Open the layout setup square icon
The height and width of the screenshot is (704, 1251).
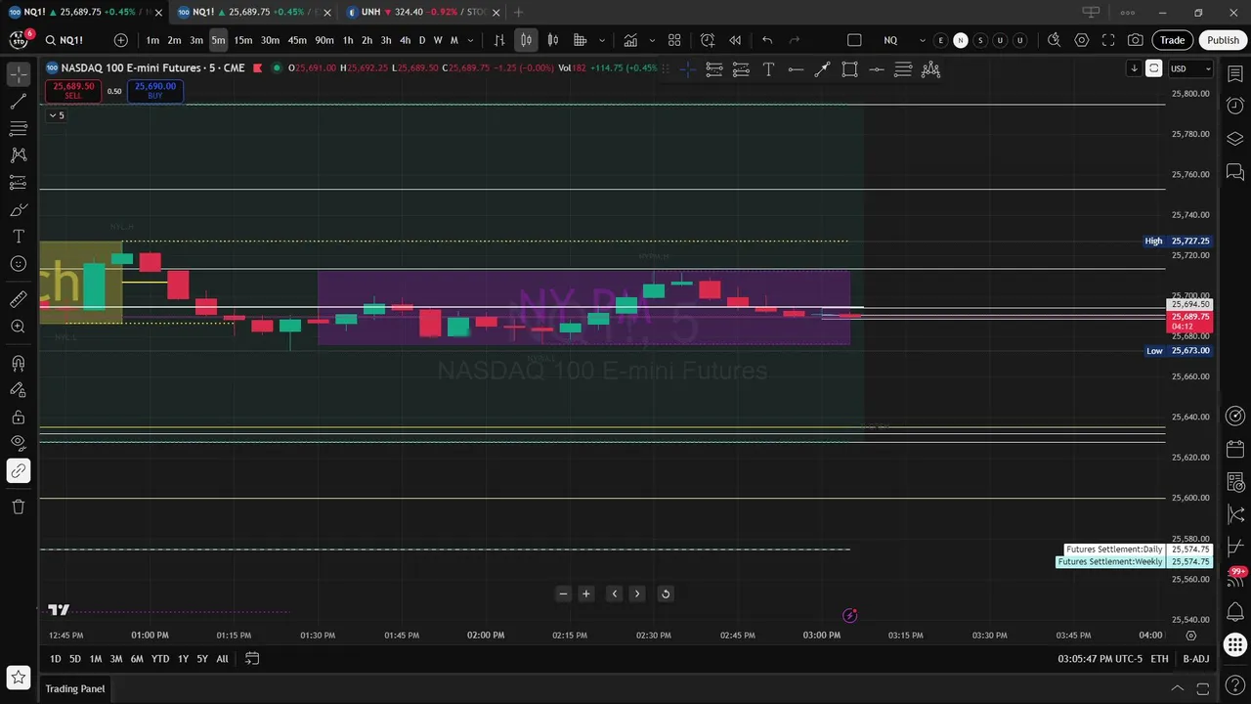(x=854, y=40)
